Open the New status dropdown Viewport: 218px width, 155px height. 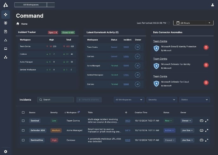[x=168, y=121]
